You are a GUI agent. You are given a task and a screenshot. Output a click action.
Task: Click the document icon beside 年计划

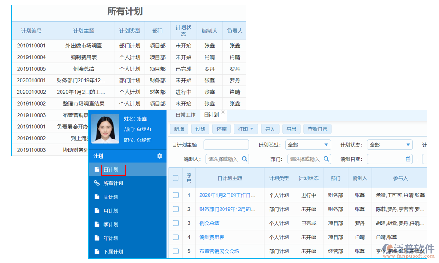pos(98,238)
